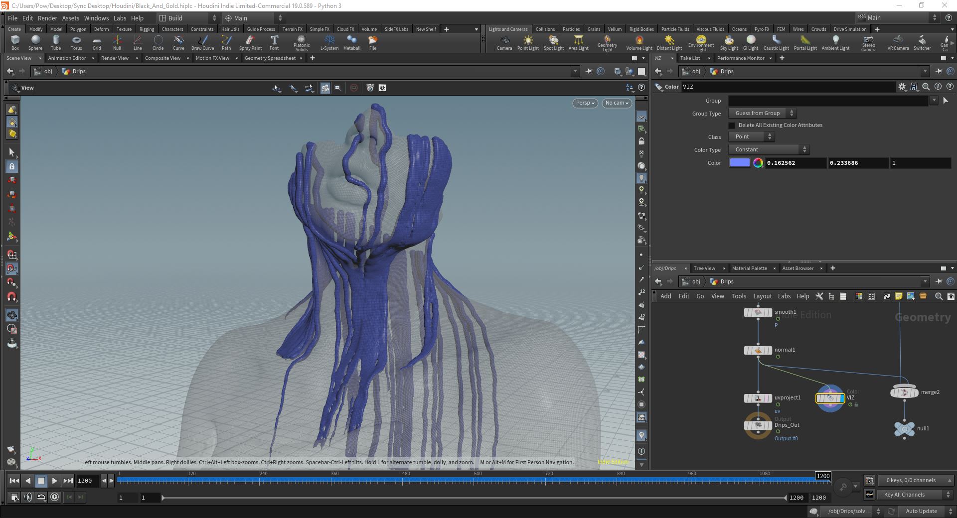Click inside the current frame field showing 1200
The width and height of the screenshot is (957, 518).
85,481
